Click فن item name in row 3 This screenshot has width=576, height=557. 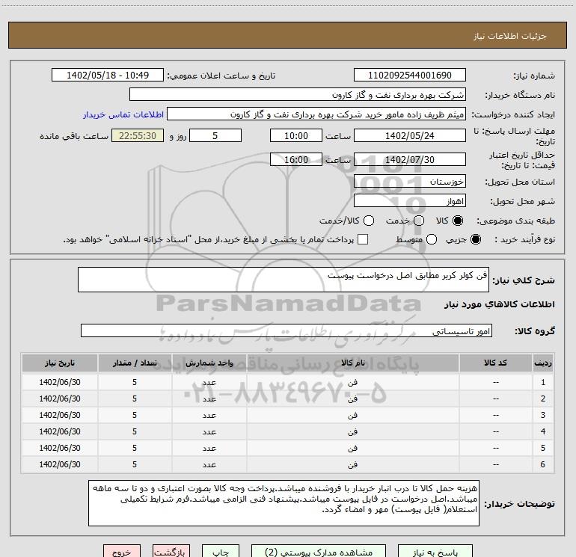(352, 415)
